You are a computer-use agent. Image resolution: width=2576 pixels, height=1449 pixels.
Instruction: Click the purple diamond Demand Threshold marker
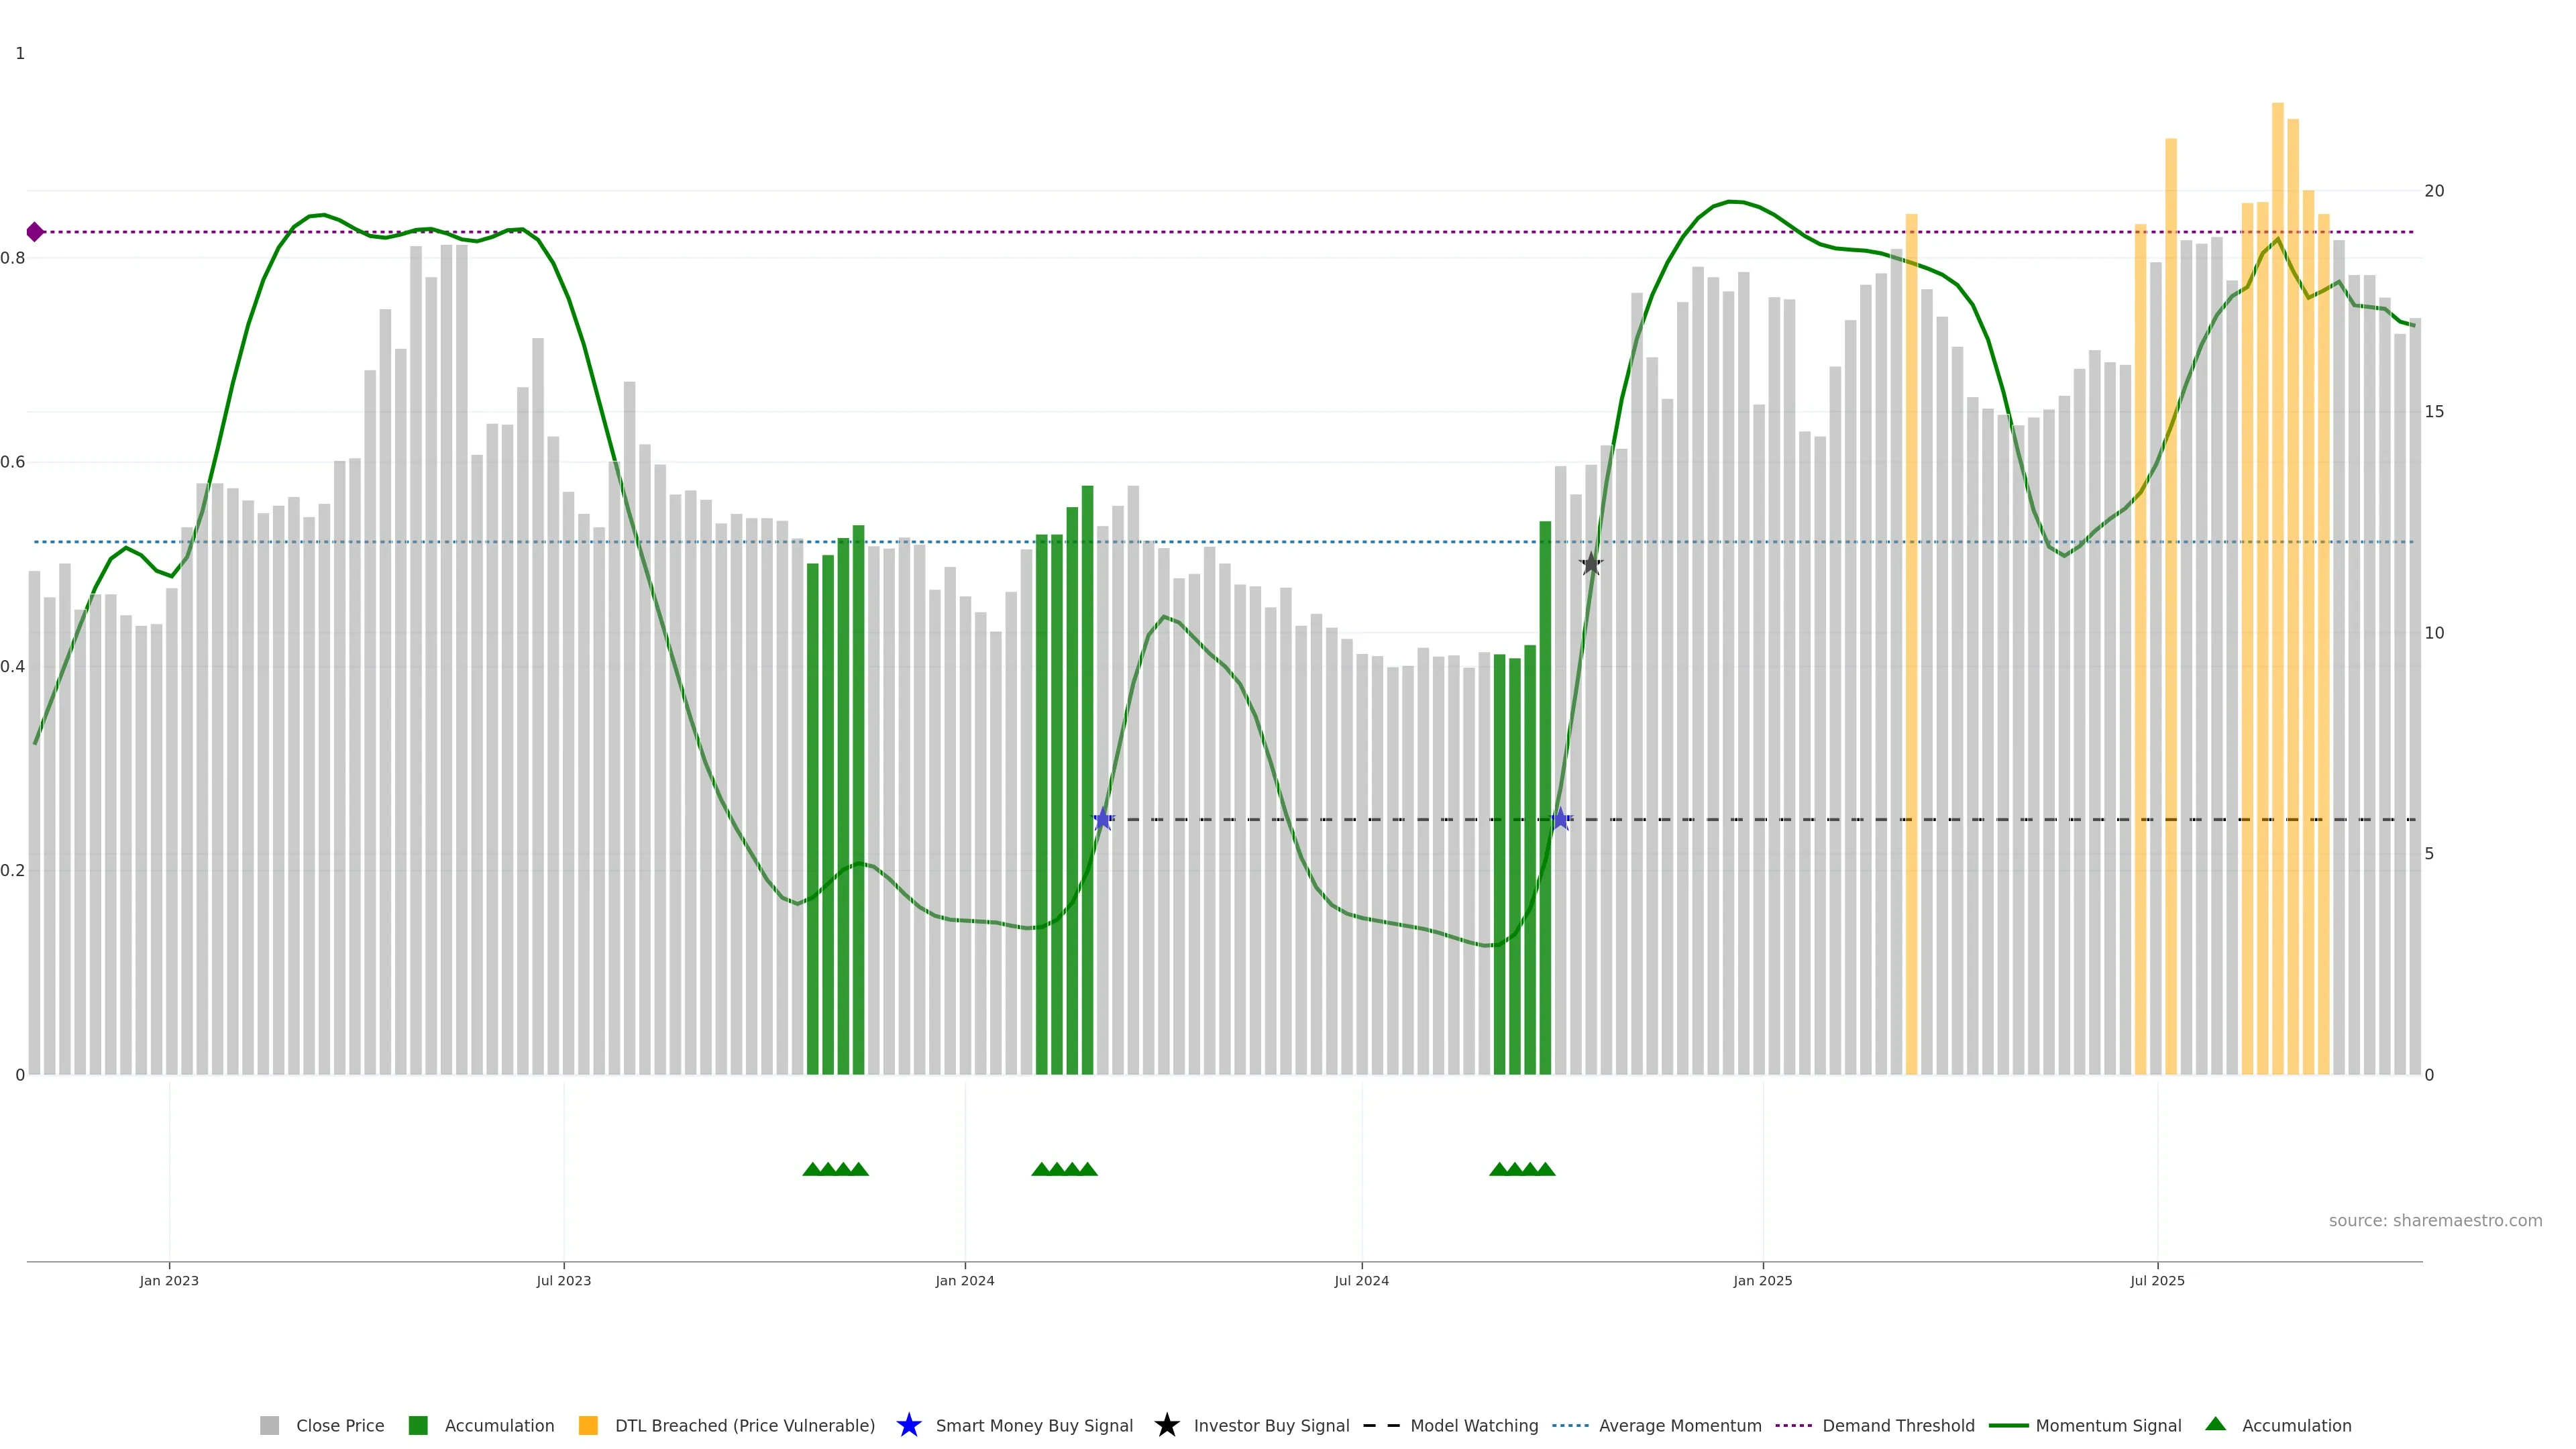35,232
